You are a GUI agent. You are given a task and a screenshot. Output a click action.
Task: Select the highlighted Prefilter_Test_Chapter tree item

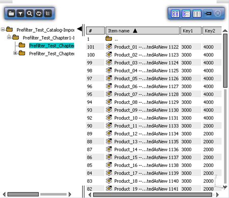51,46
